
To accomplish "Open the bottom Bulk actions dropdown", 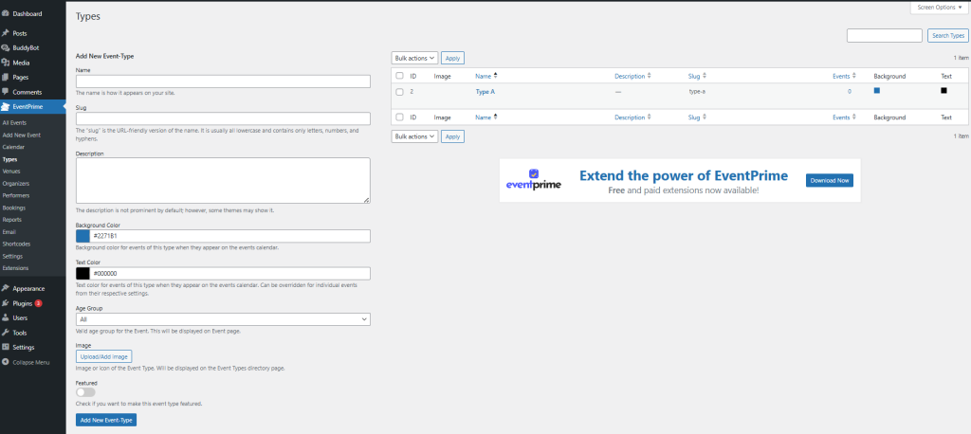I will click(414, 136).
